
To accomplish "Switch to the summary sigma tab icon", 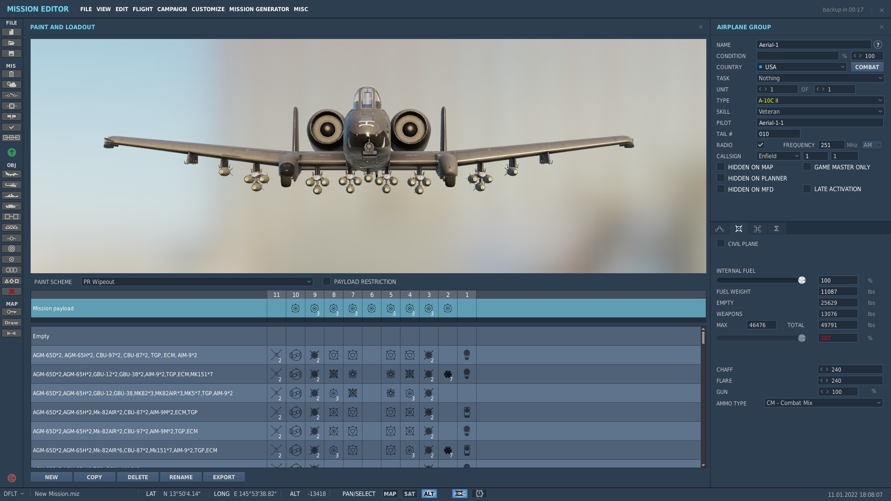I will 776,229.
